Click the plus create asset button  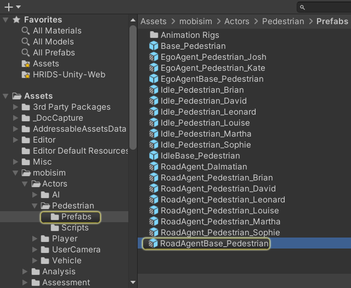tap(9, 7)
